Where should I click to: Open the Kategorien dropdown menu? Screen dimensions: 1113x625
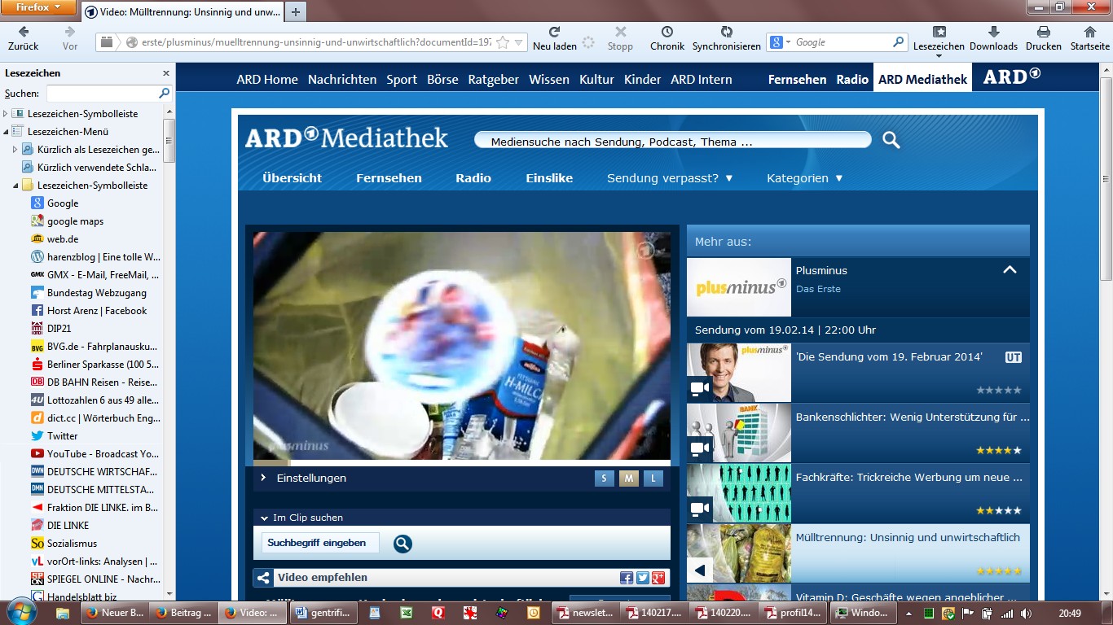804,178
